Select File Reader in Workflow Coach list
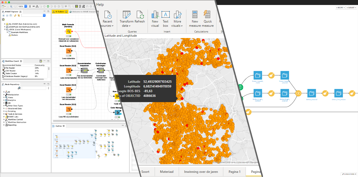 click(x=10, y=68)
